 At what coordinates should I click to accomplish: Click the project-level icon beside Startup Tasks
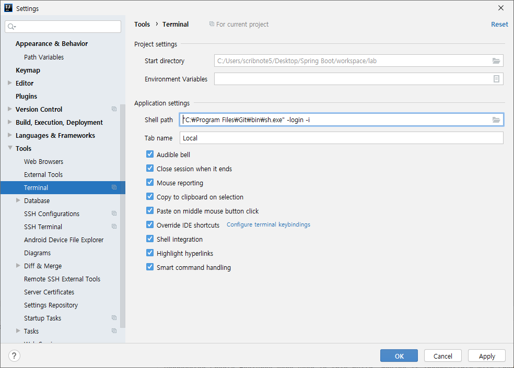[114, 318]
